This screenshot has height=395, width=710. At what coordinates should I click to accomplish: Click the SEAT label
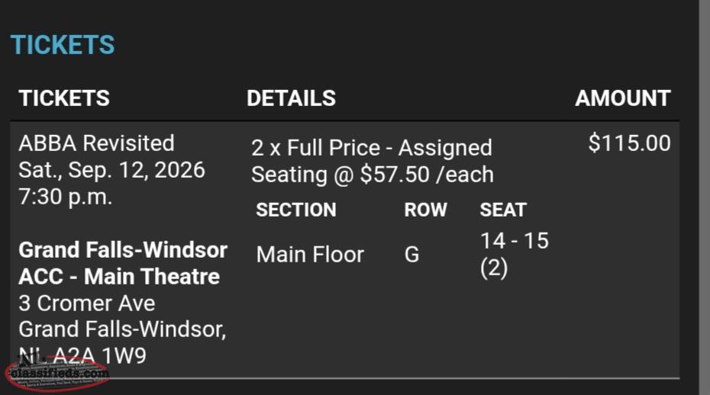click(x=503, y=210)
